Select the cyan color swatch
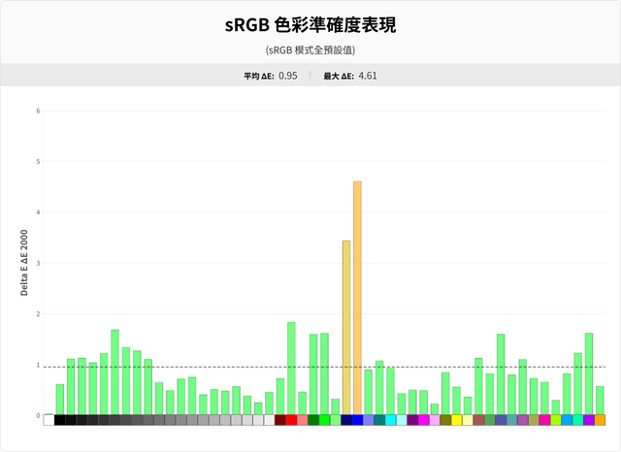 pos(390,420)
